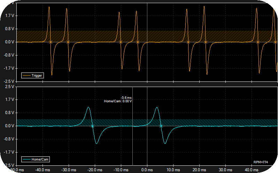Click the -1.7 V label on Home/Cam plot

click(8, 152)
